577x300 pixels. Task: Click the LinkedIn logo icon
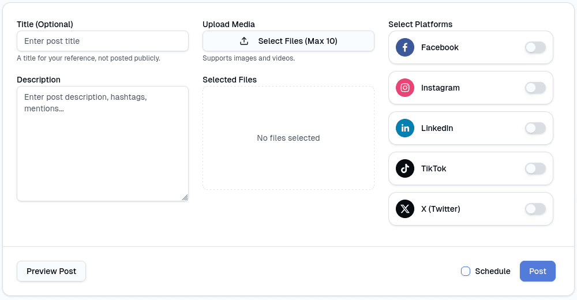point(405,128)
